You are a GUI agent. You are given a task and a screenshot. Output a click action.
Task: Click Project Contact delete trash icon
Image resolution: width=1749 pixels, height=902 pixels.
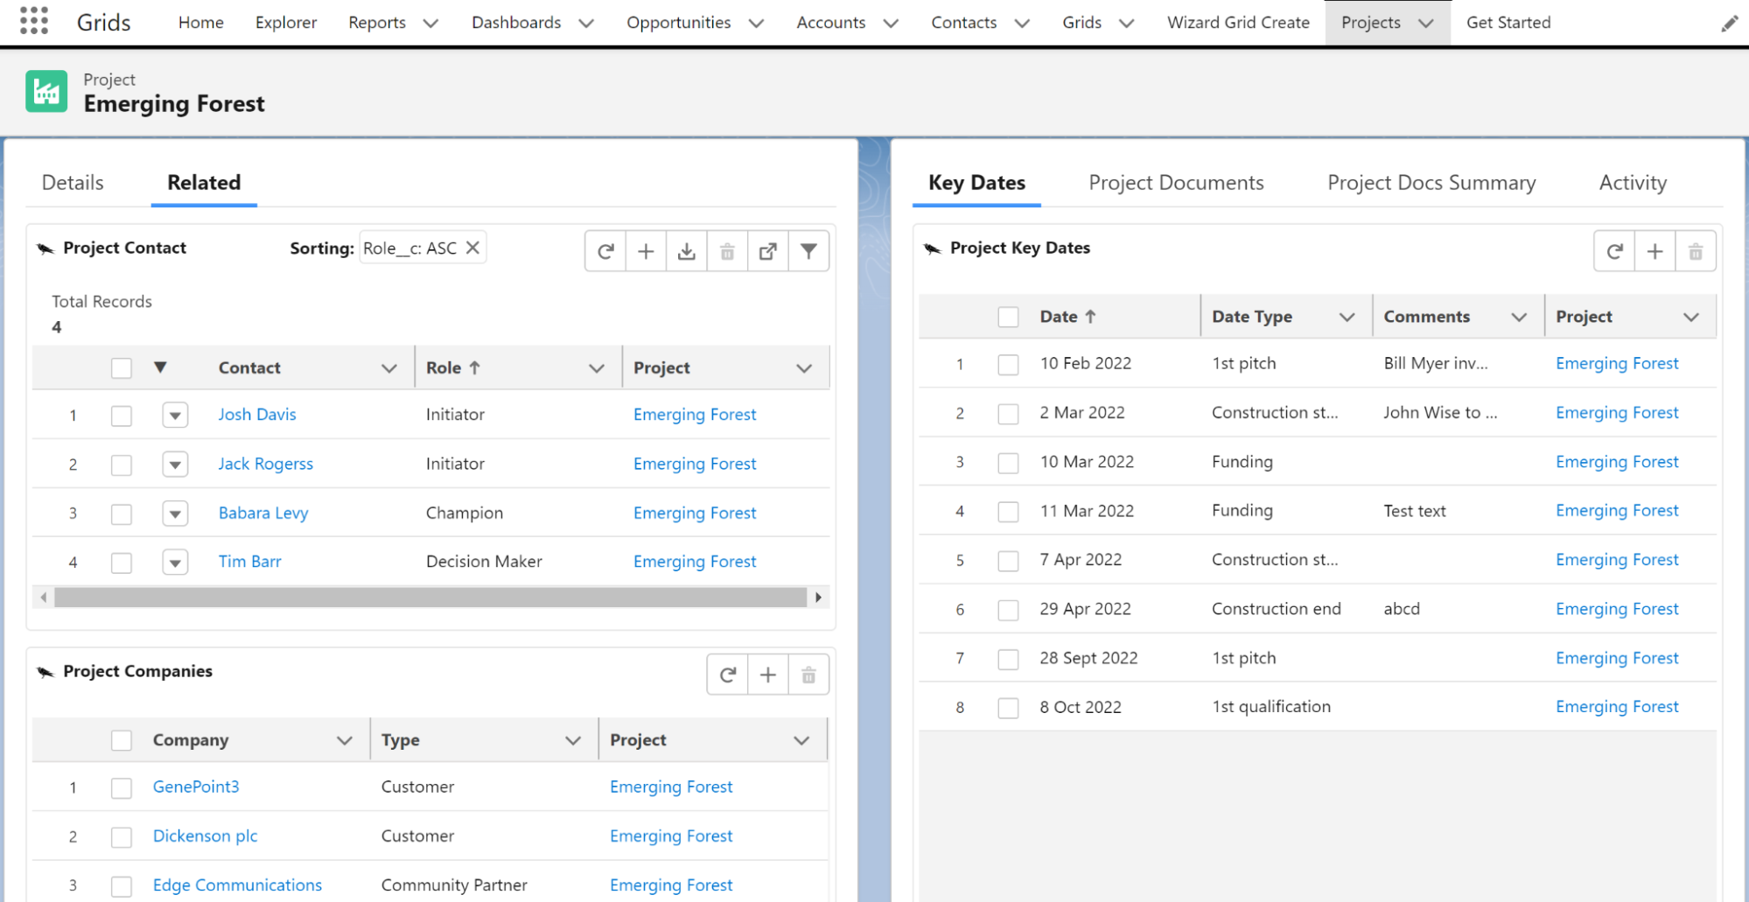(x=727, y=252)
